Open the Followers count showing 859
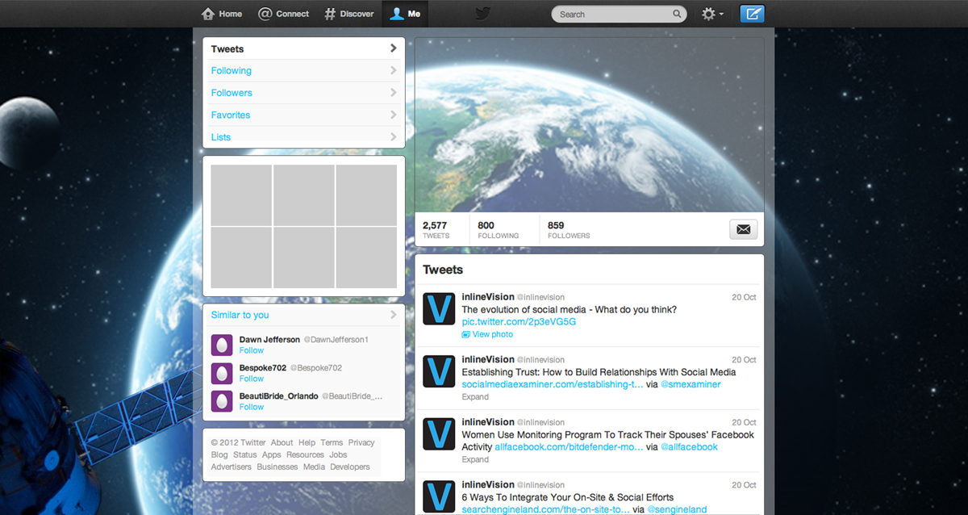This screenshot has width=968, height=515. click(x=568, y=229)
